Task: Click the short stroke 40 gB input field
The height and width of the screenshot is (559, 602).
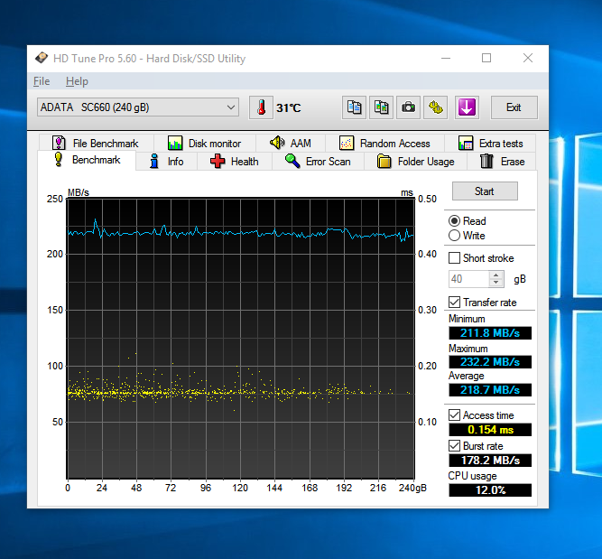Action: [469, 279]
